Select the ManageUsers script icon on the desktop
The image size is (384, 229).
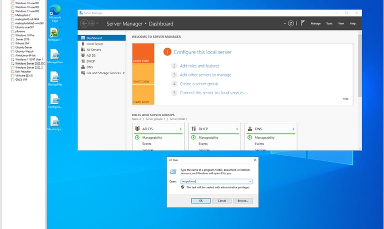point(55,56)
